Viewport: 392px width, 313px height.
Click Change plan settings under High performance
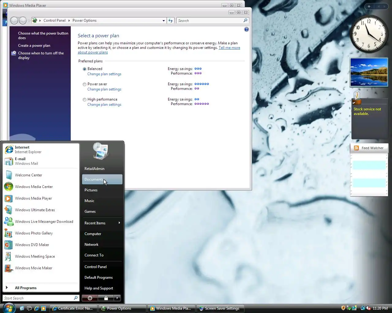104,105
